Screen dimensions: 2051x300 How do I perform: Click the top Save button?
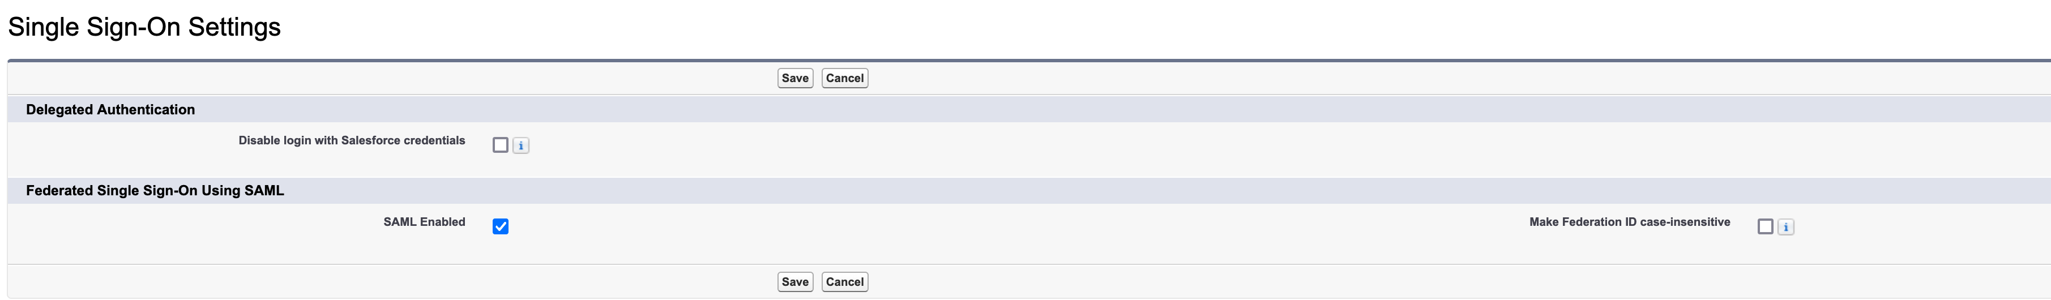[x=794, y=78]
